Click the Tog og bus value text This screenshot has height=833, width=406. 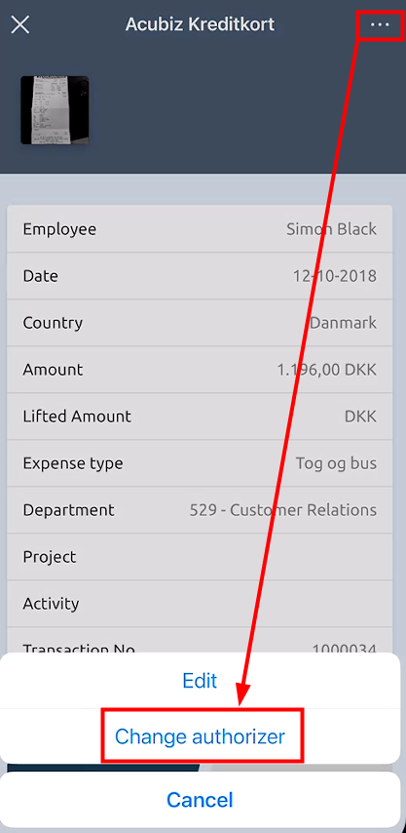[x=336, y=463]
